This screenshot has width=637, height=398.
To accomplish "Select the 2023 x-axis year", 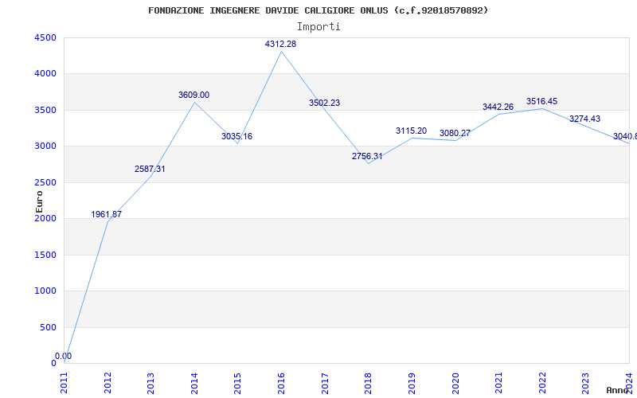I will [586, 383].
